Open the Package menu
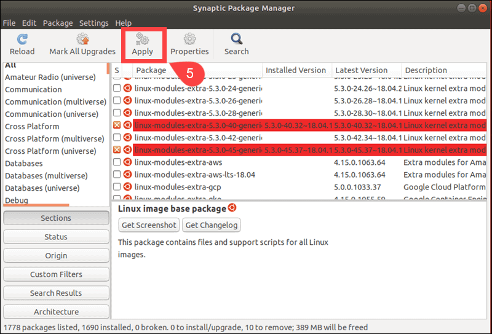The image size is (492, 334). point(58,23)
